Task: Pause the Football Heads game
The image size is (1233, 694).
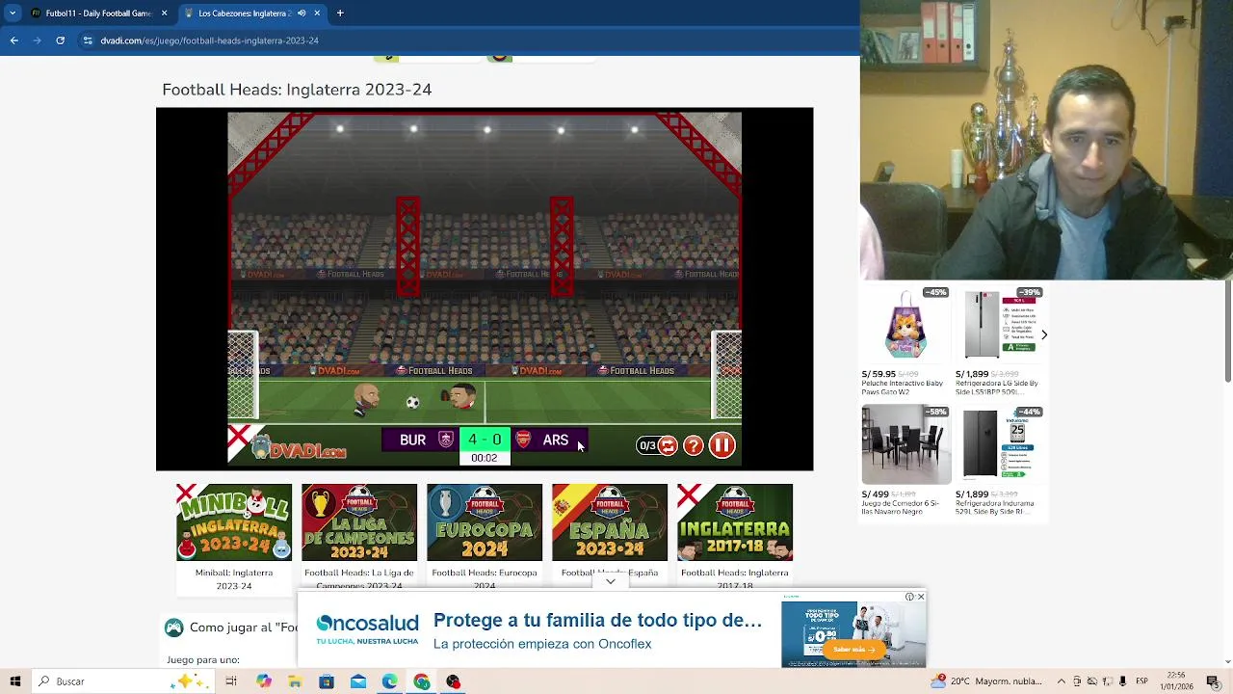Action: 721,445
